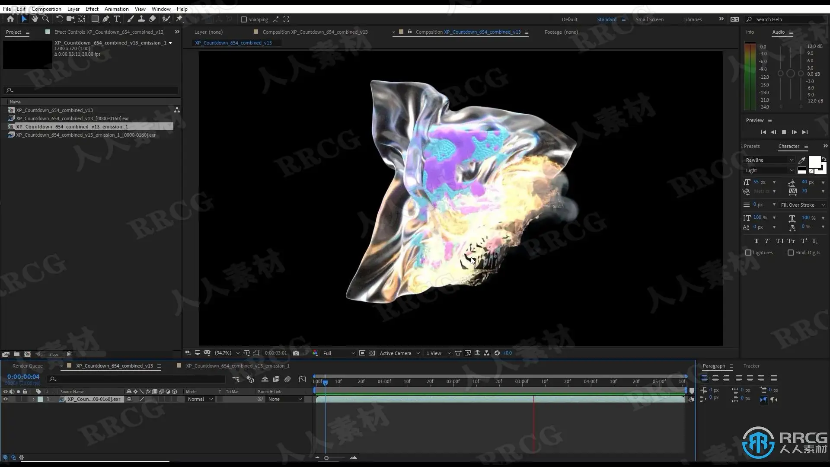The height and width of the screenshot is (467, 830).
Task: Hide layer 1 with its eye toggle
Action: 6,399
